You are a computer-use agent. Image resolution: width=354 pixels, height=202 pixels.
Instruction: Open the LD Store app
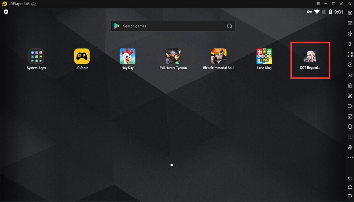click(x=82, y=56)
